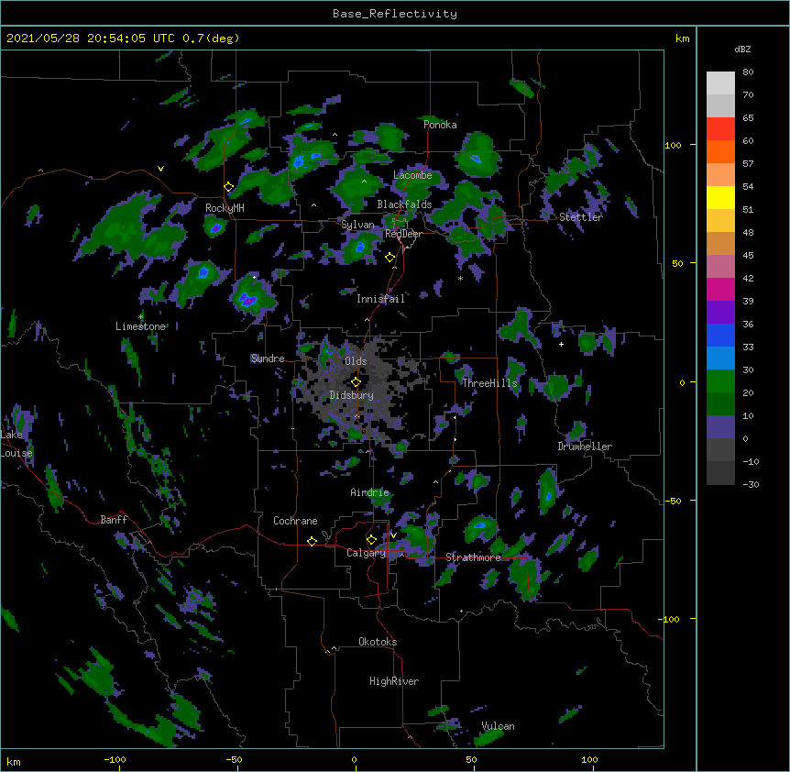Select the 60 dBZ orange legend swatch
The width and height of the screenshot is (790, 772).
pos(720,151)
